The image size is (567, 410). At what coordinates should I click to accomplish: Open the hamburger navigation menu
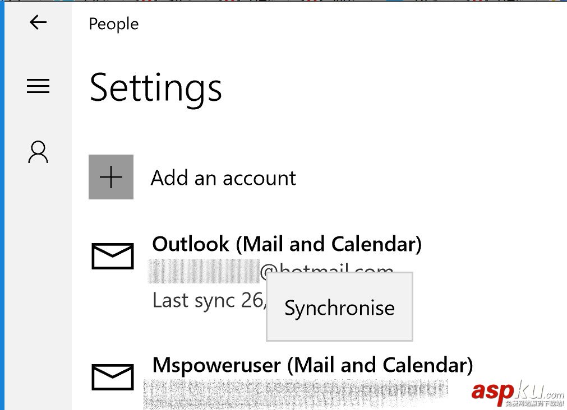[38, 86]
